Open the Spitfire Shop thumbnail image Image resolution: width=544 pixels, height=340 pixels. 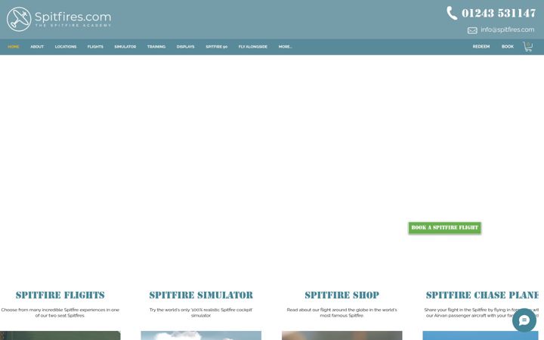click(x=342, y=335)
